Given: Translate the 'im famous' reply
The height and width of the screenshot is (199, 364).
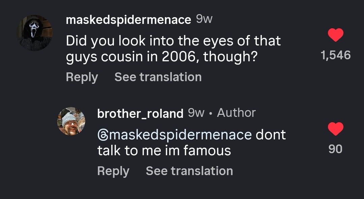Looking at the screenshot, I should click(189, 171).
